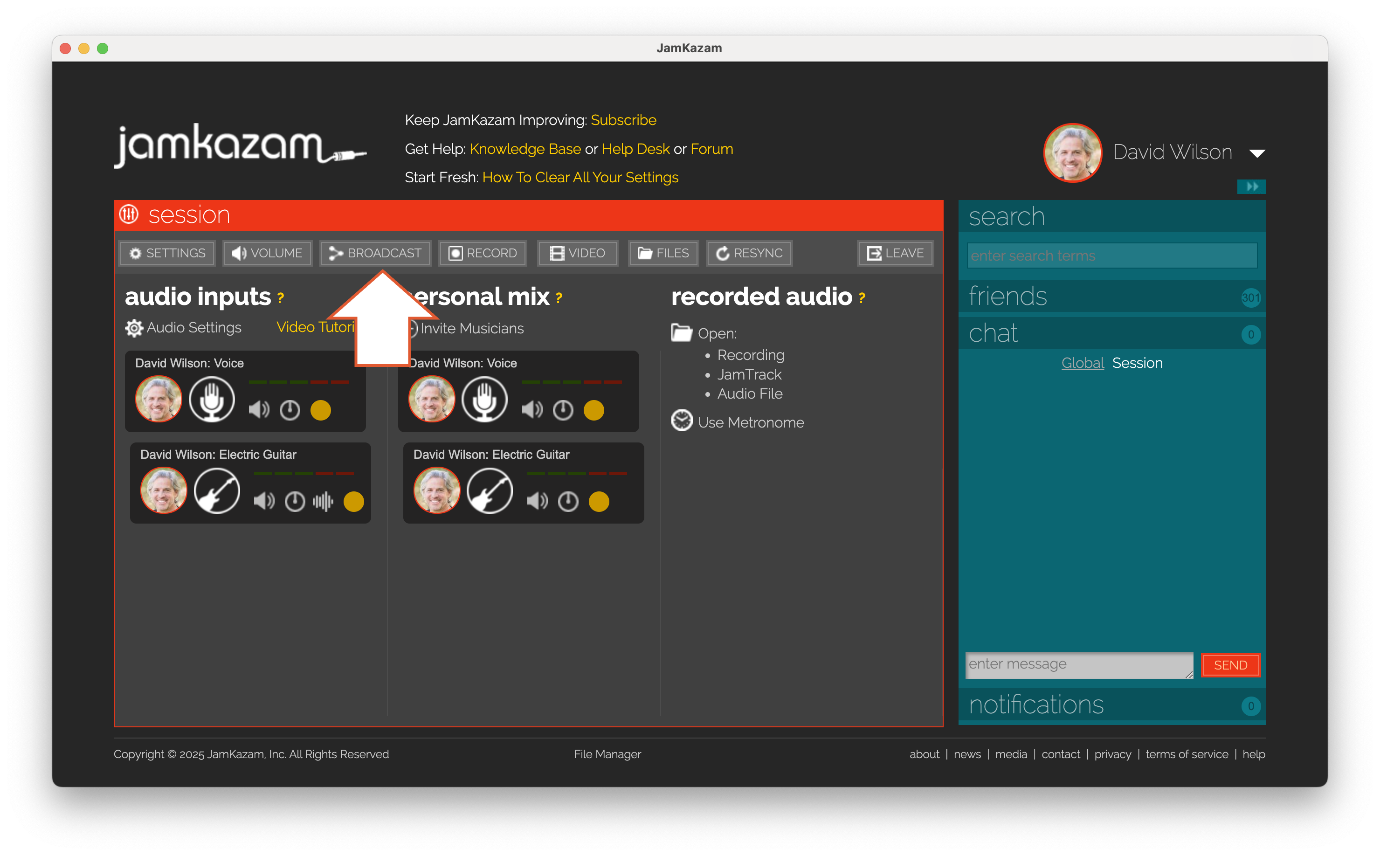1380x856 pixels.
Task: Toggle yellow status dot on personal mix Voice
Action: (x=594, y=410)
